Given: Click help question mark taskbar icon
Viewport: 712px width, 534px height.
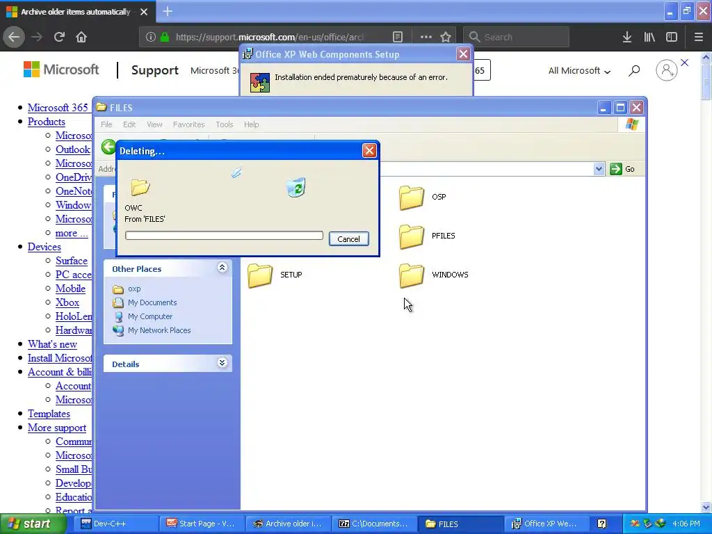Looking at the screenshot, I should 601,524.
